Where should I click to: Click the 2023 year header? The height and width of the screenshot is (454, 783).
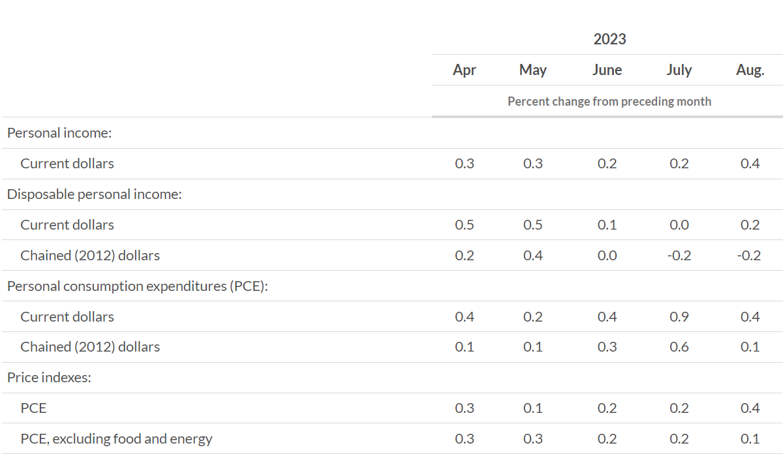click(609, 39)
